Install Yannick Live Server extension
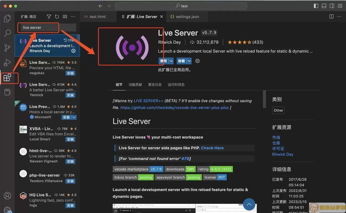The height and width of the screenshot is (213, 346). [70, 95]
